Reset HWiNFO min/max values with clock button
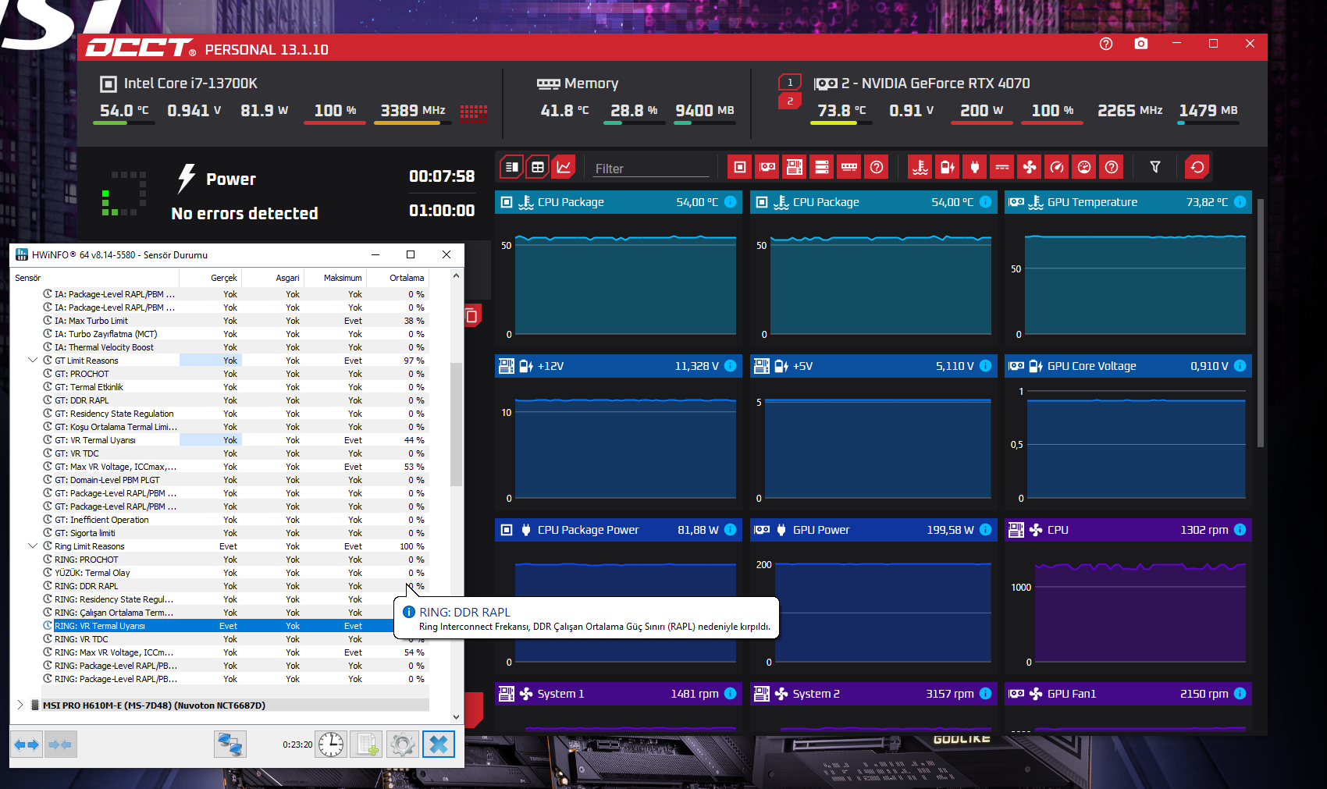This screenshot has height=789, width=1327. point(331,745)
